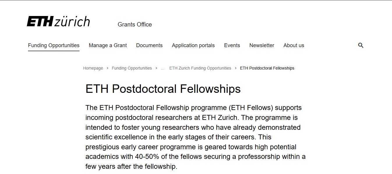Open the Application portals menu
Image resolution: width=392 pixels, height=174 pixels.
[193, 45]
